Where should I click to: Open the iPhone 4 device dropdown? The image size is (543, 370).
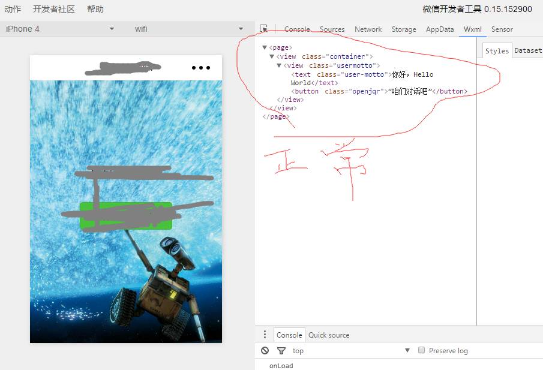click(x=60, y=29)
